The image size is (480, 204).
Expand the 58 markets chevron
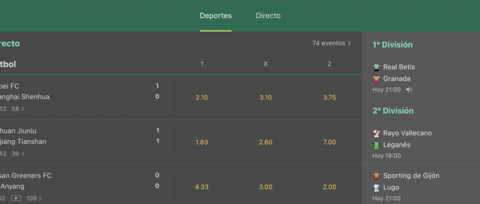pyautogui.click(x=18, y=109)
